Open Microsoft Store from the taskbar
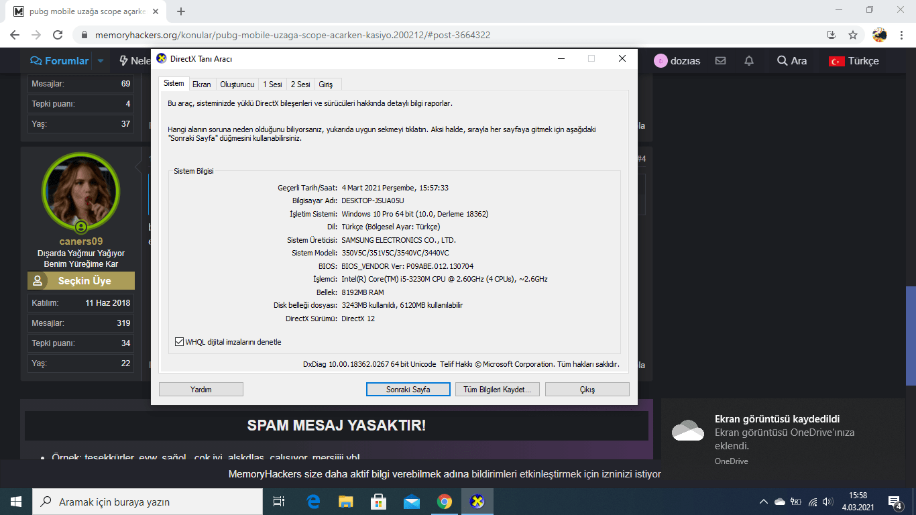This screenshot has width=916, height=515. pyautogui.click(x=378, y=502)
